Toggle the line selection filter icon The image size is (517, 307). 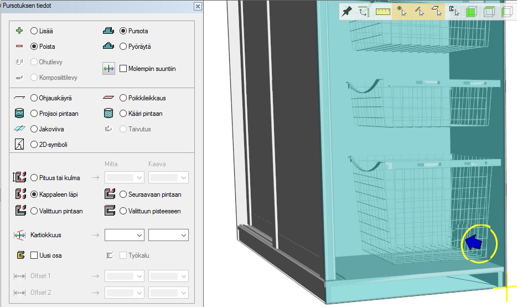click(x=420, y=12)
